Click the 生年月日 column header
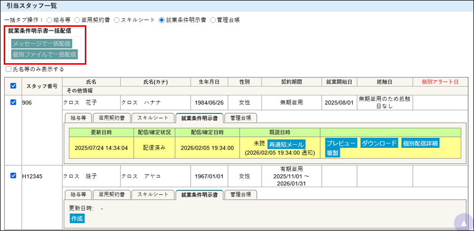 (209, 82)
